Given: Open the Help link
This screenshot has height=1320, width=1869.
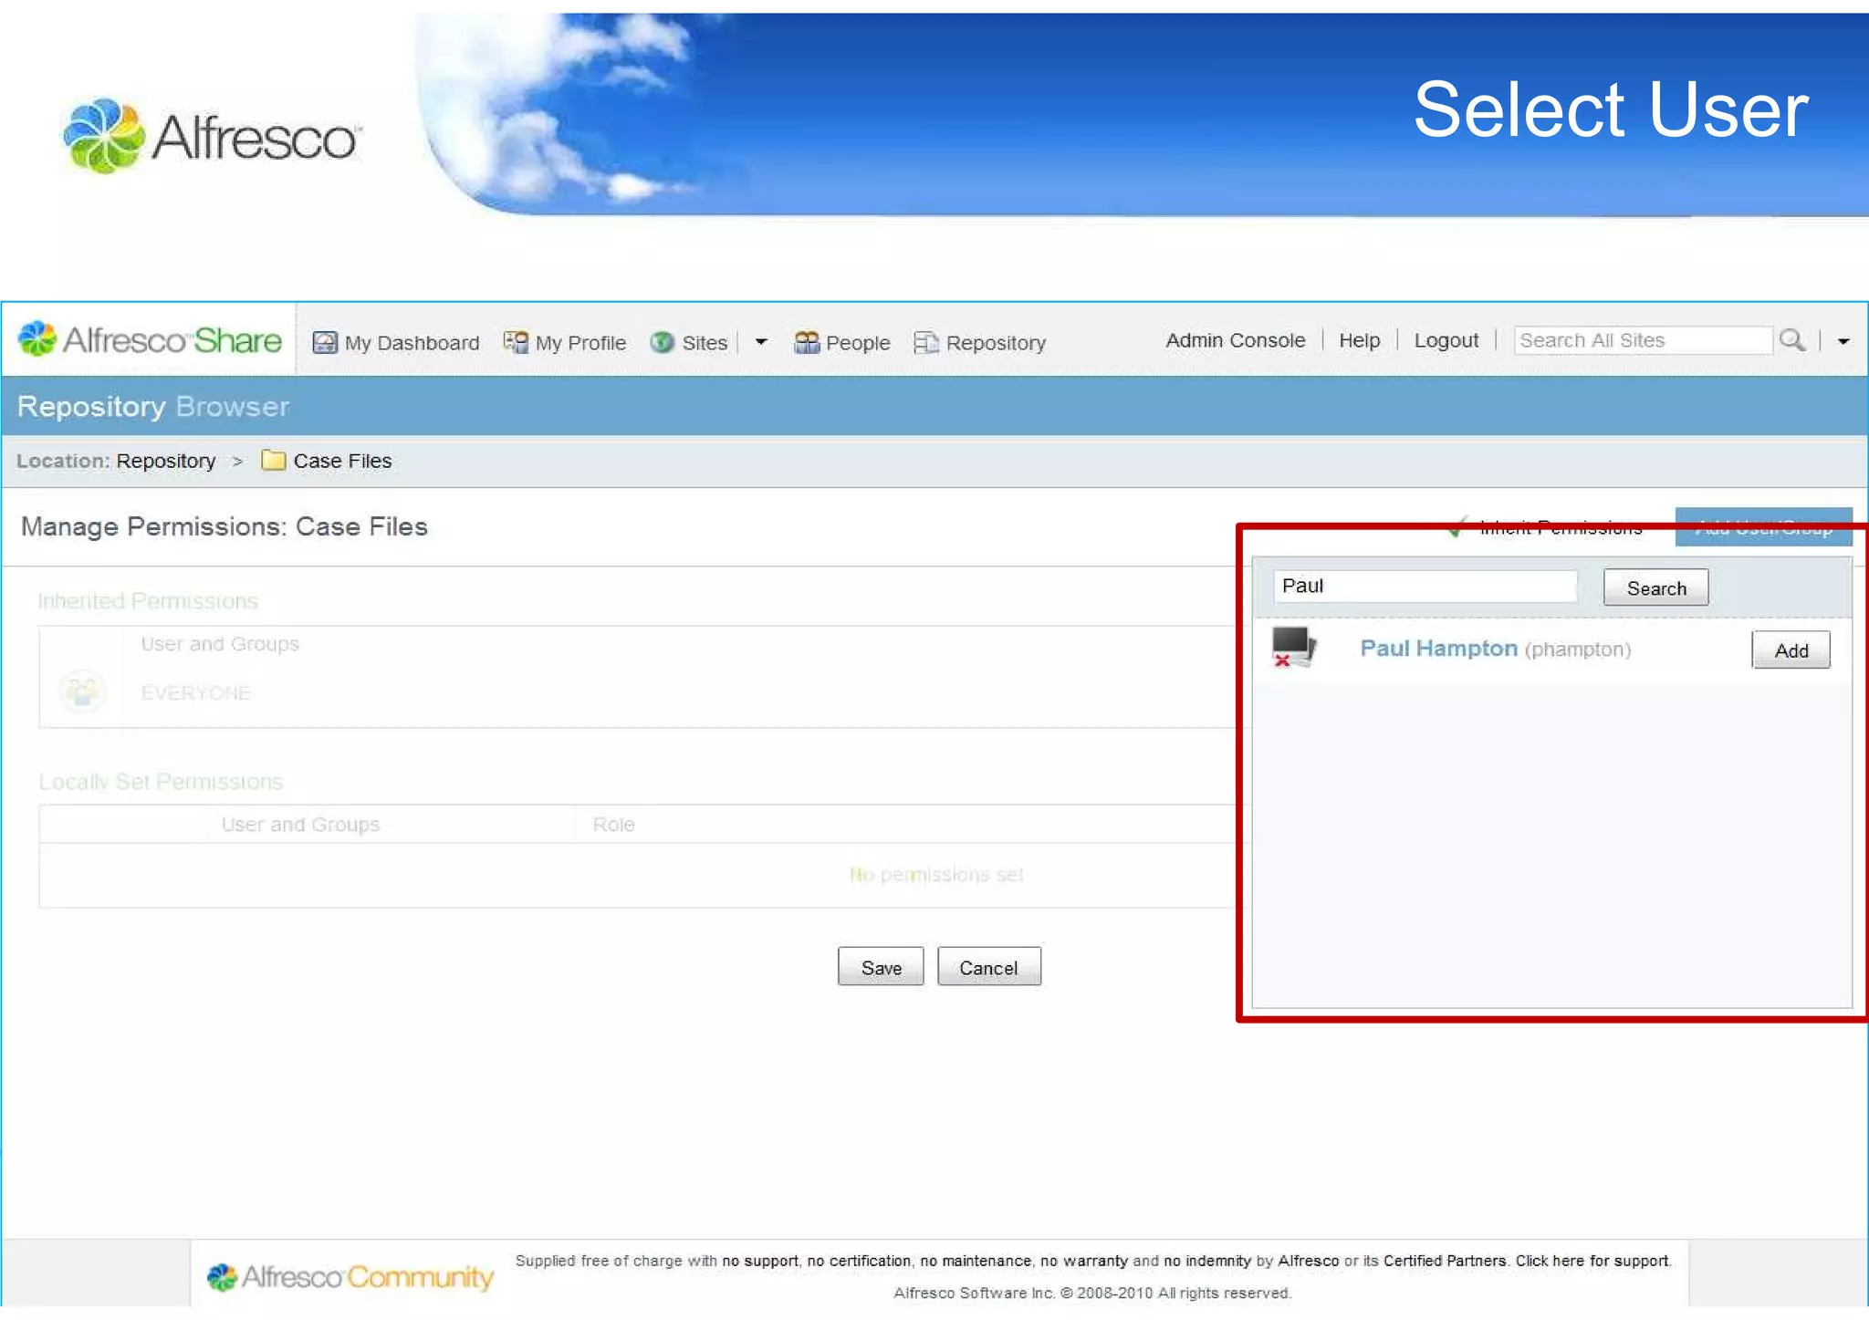Looking at the screenshot, I should (x=1359, y=340).
